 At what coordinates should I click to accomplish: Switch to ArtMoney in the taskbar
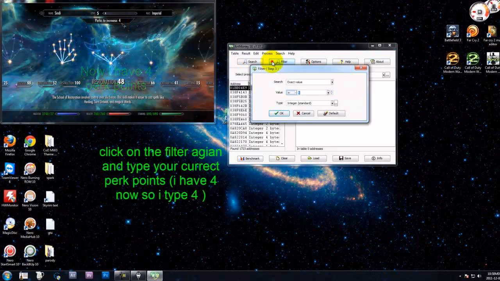[155, 276]
